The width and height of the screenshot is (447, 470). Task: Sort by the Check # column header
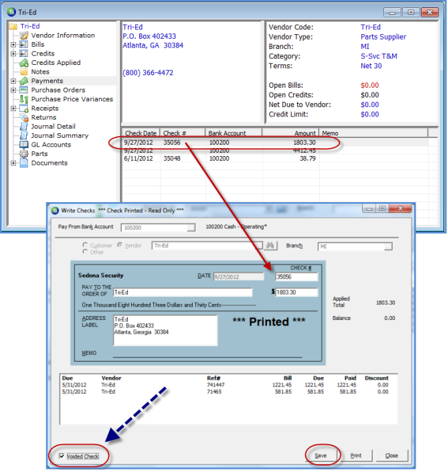click(x=183, y=133)
